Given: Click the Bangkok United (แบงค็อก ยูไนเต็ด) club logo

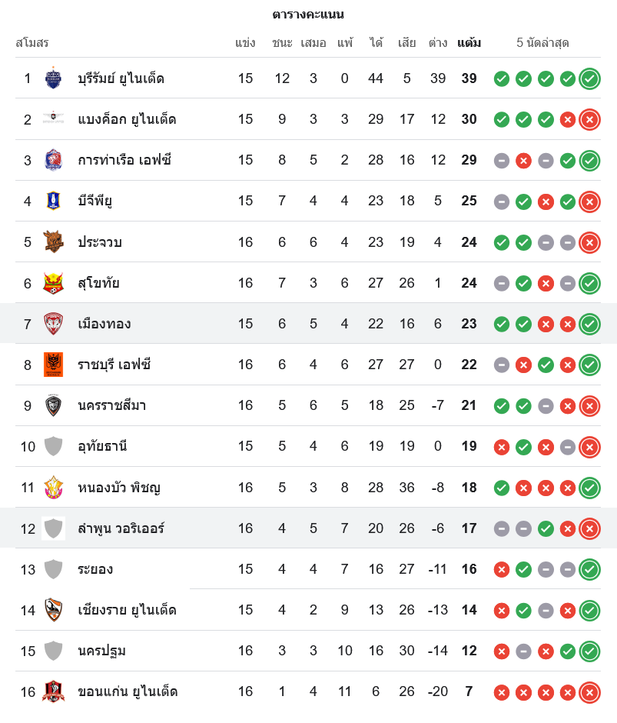Looking at the screenshot, I should pos(53,119).
